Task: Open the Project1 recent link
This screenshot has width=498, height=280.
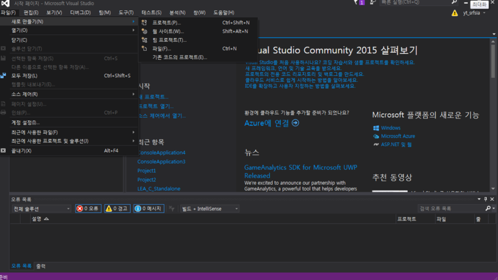Action: [147, 171]
